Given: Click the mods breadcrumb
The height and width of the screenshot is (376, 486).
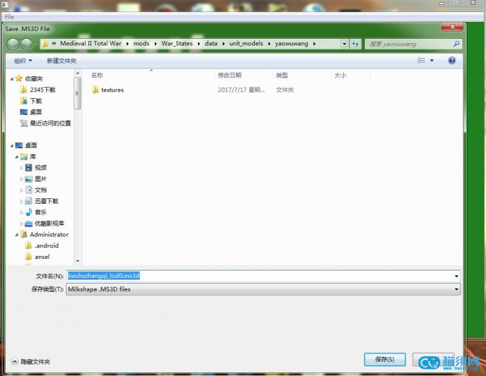Looking at the screenshot, I should [142, 44].
